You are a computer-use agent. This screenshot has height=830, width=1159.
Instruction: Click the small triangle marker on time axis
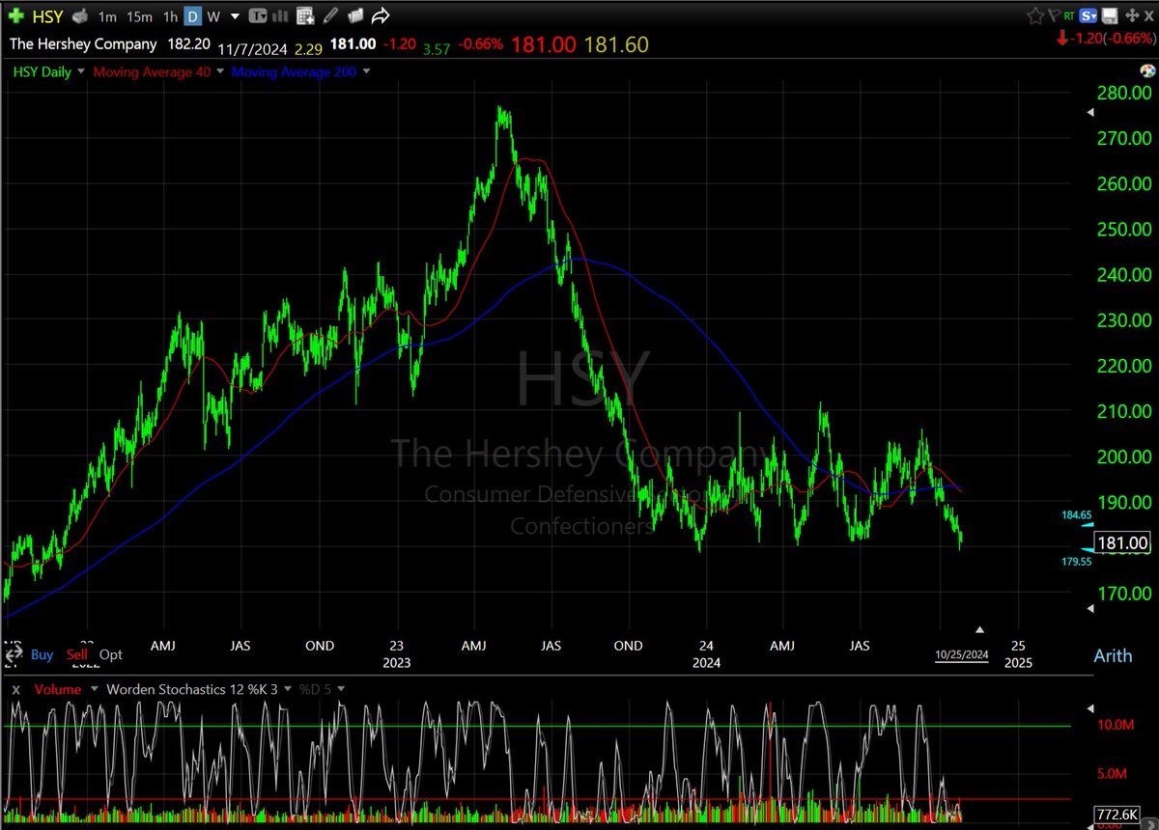pyautogui.click(x=980, y=629)
